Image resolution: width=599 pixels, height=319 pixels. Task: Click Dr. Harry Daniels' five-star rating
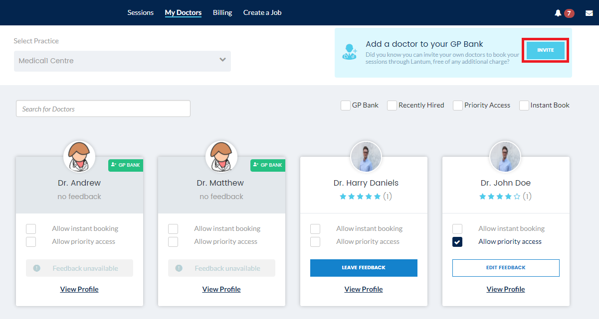(x=360, y=197)
